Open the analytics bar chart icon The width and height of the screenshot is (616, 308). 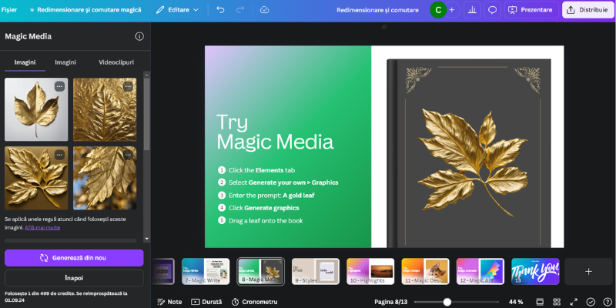coord(471,10)
